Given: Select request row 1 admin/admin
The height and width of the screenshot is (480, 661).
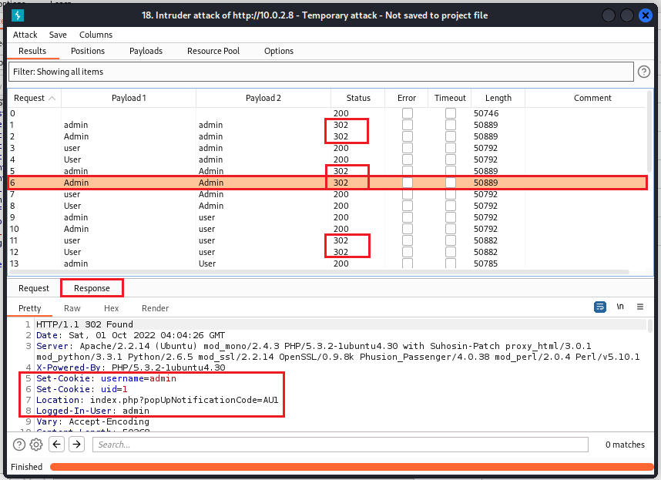Looking at the screenshot, I should coord(327,125).
